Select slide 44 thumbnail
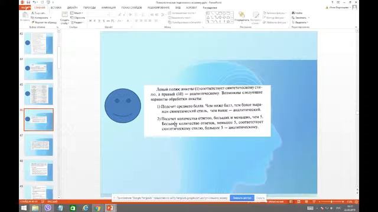This screenshot has height=212, width=378. pos(38,69)
